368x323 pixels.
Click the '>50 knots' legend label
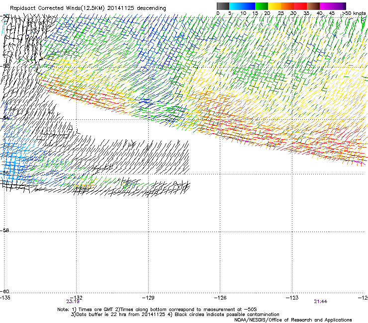[x=354, y=13]
